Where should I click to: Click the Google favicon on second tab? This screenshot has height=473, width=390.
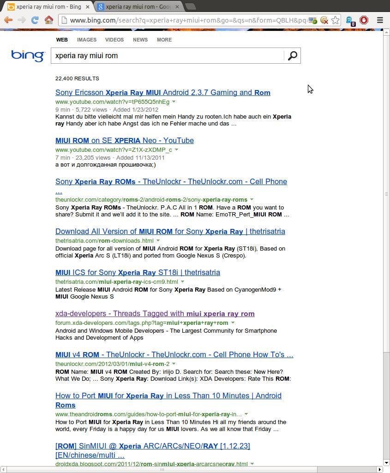[x=101, y=6]
